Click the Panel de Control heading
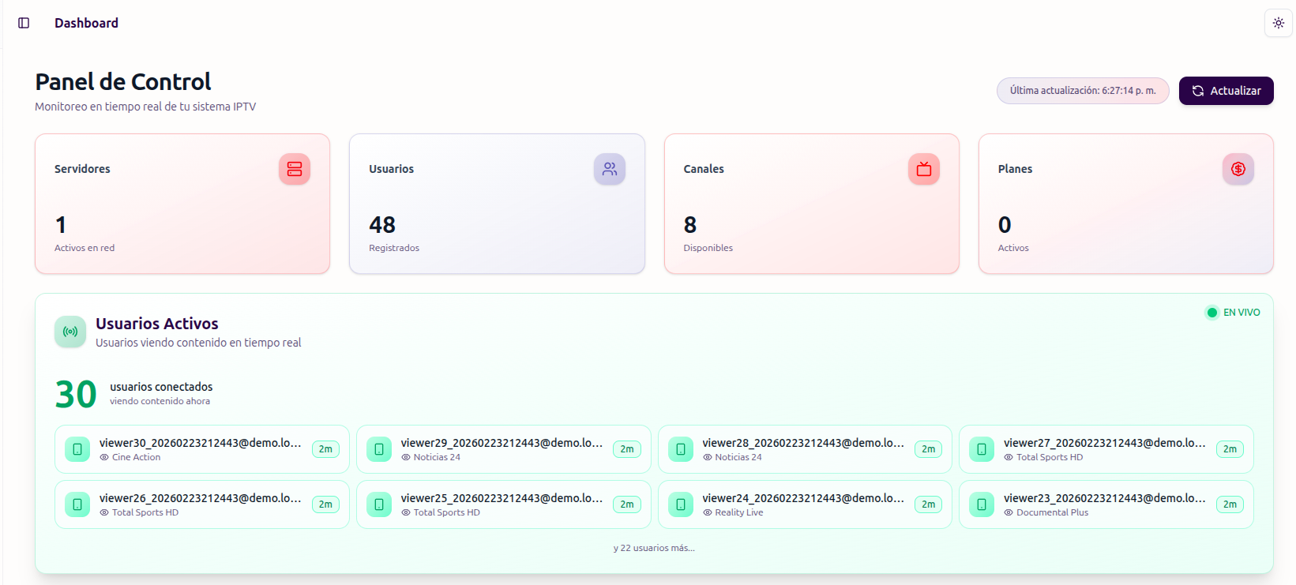The height and width of the screenshot is (585, 1296). click(x=123, y=81)
